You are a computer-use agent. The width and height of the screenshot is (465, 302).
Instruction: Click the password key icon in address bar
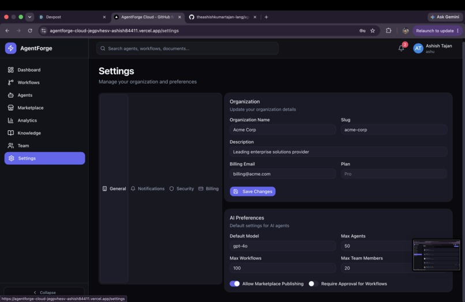coord(362,31)
